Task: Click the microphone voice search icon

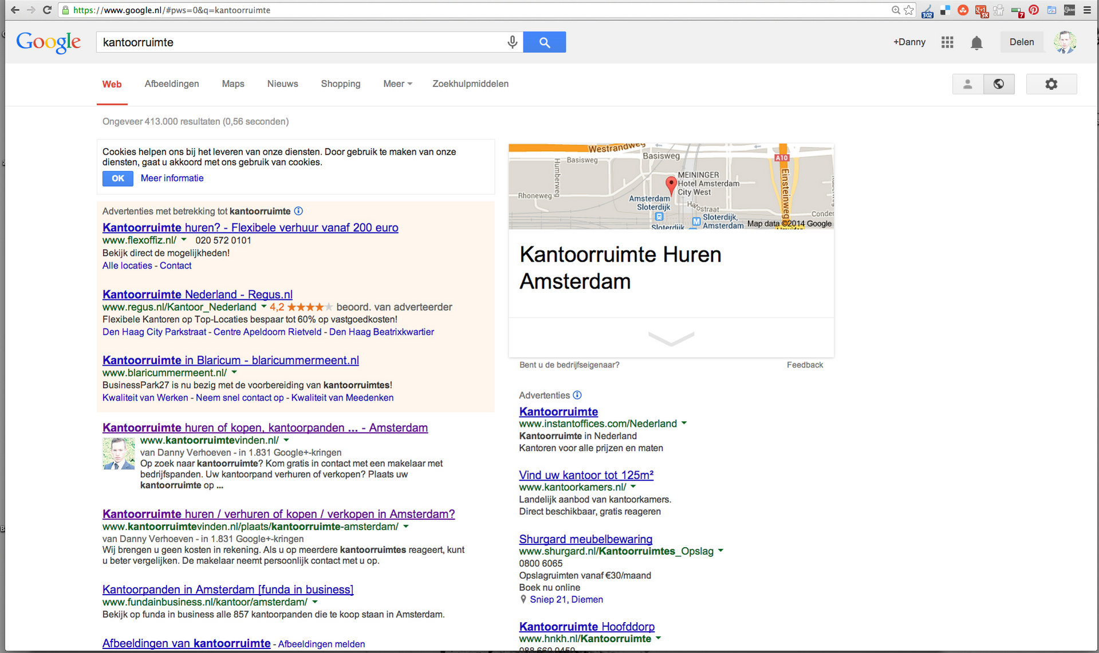Action: [x=512, y=42]
